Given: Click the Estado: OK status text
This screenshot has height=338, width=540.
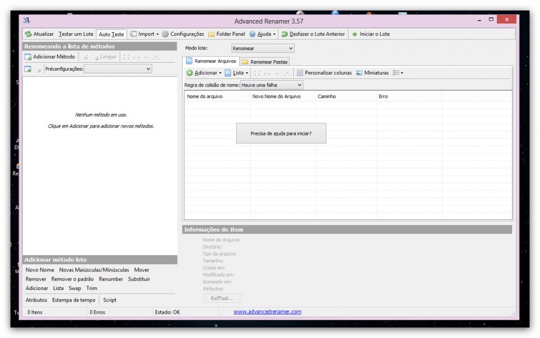Looking at the screenshot, I should click(x=167, y=312).
